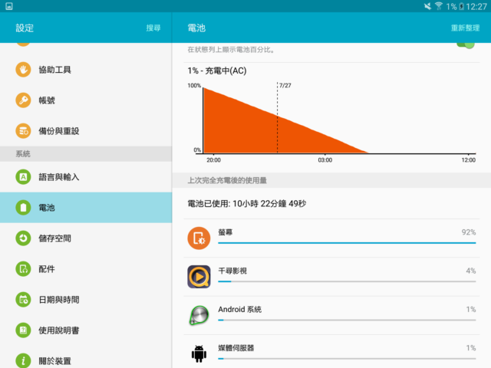Select 電池 entry label
The width and height of the screenshot is (491, 368).
(x=47, y=208)
